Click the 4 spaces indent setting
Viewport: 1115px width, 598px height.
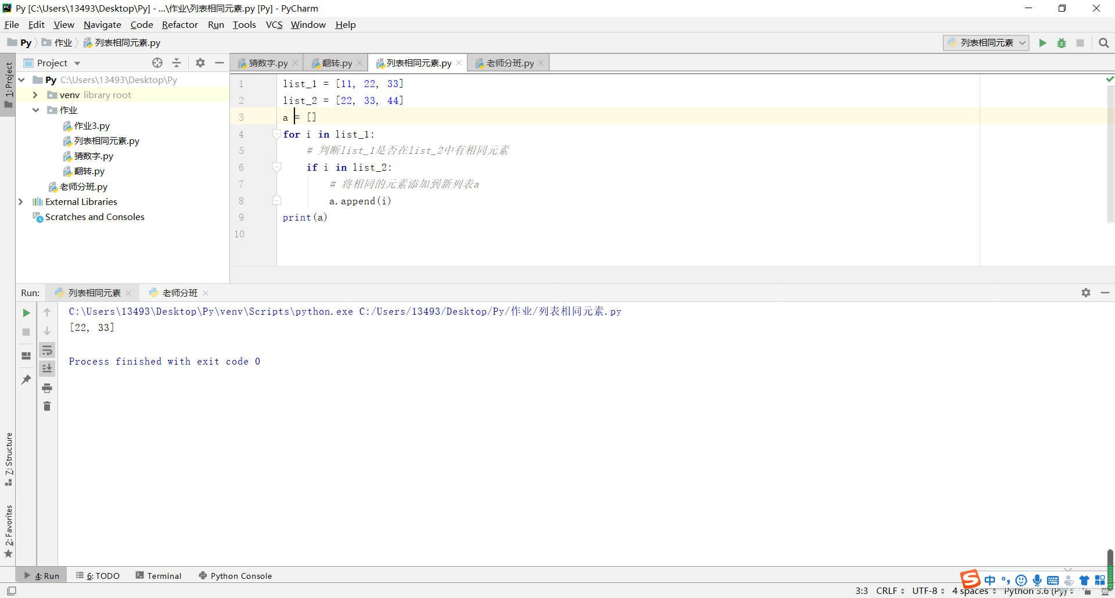974,591
